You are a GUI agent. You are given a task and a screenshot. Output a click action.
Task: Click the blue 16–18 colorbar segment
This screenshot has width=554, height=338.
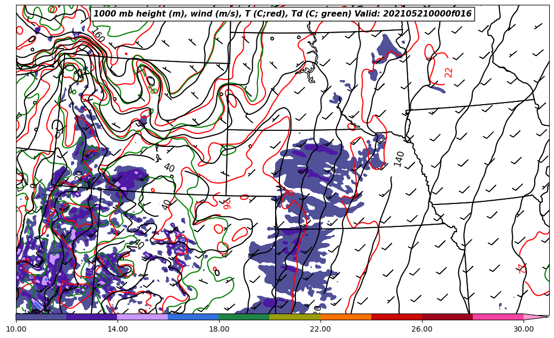(x=193, y=317)
